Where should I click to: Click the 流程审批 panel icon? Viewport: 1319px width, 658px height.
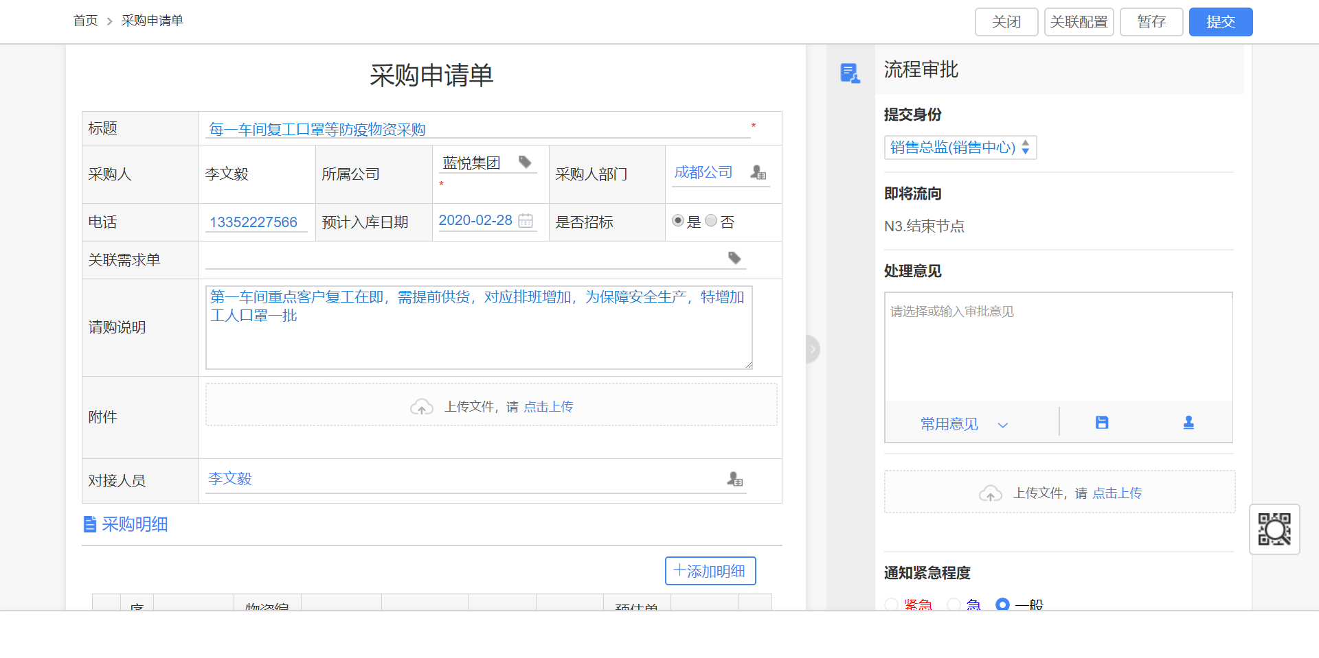pyautogui.click(x=850, y=73)
